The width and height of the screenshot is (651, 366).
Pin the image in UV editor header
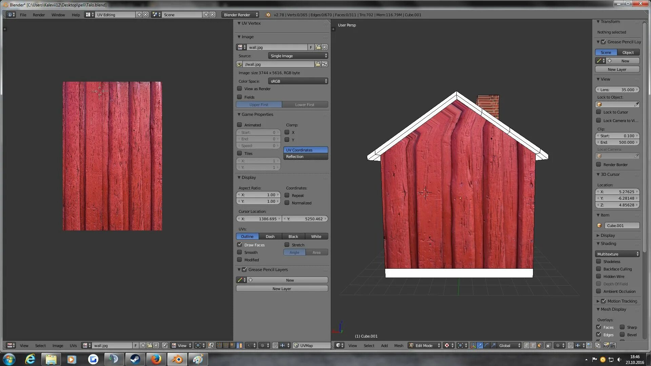coord(164,345)
